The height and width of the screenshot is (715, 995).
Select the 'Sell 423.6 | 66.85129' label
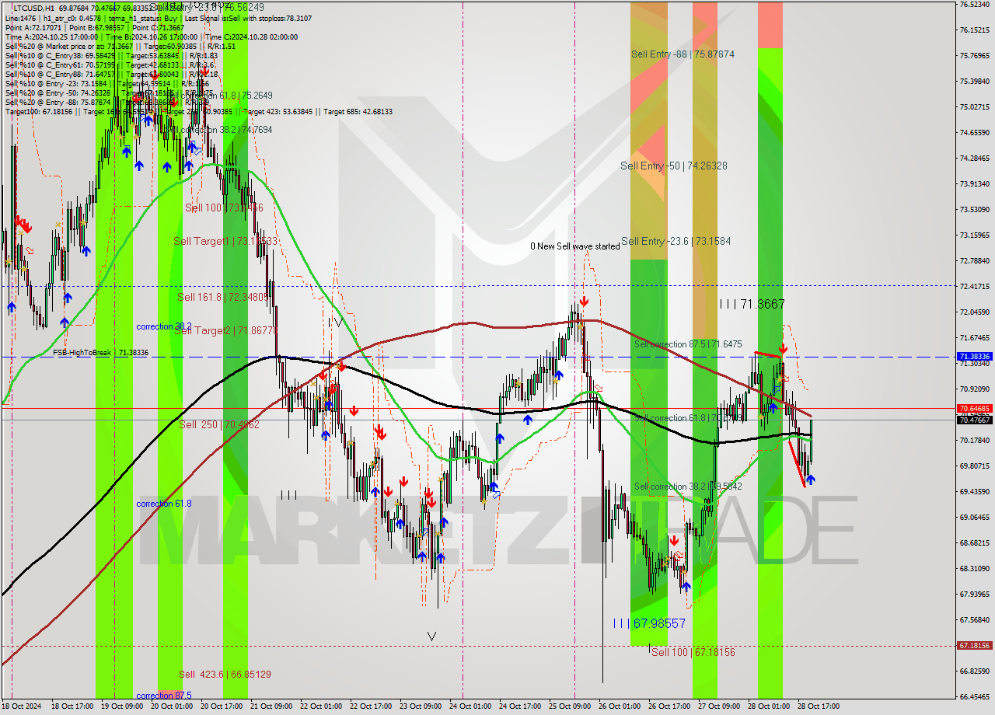click(x=225, y=675)
